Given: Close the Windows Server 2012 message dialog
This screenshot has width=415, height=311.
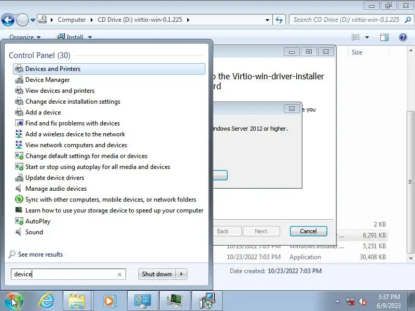Looking at the screenshot, I should [x=292, y=108].
